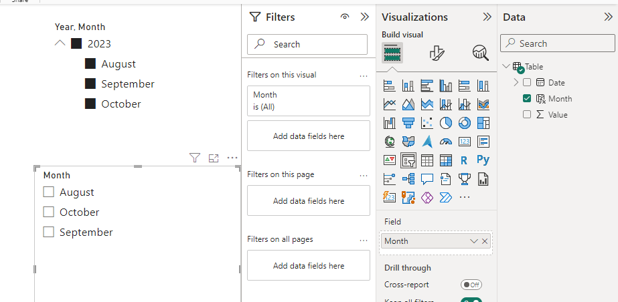Viewport: 618px width, 302px height.
Task: Choose the Azure Maps arrow visual
Action: tap(427, 142)
